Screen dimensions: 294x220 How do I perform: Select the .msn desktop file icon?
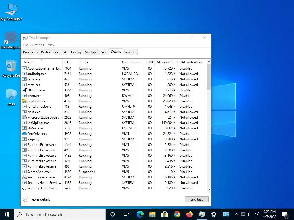(11, 97)
